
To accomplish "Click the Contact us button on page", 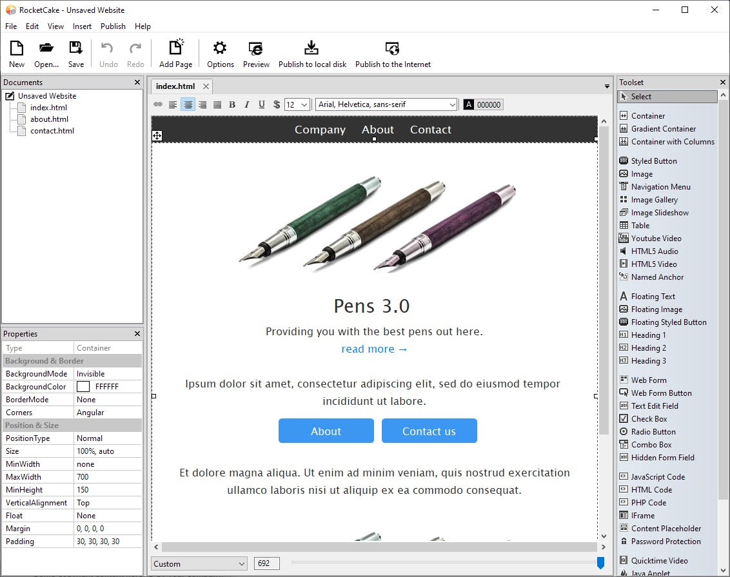I will [x=429, y=431].
